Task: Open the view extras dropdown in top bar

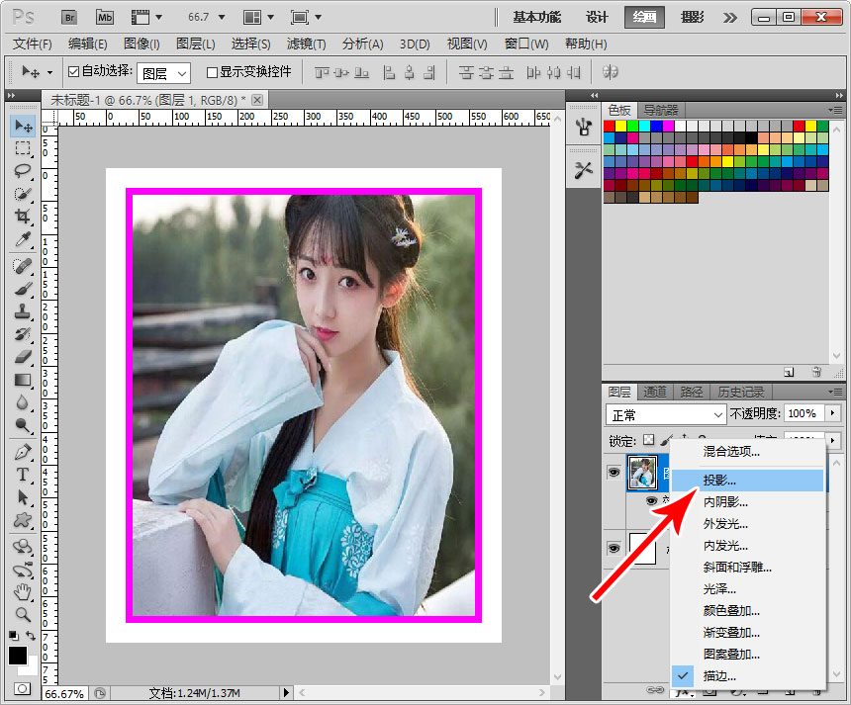Action: click(147, 18)
